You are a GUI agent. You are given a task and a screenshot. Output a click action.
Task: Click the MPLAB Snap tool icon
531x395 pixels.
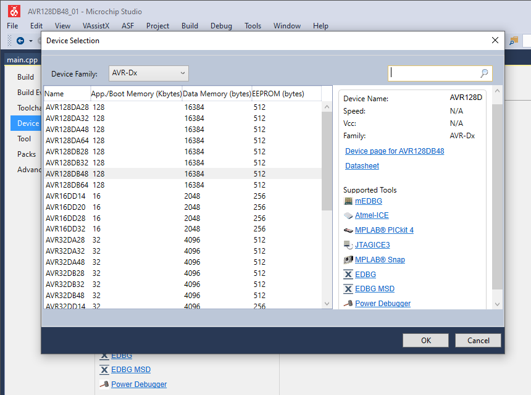click(348, 260)
